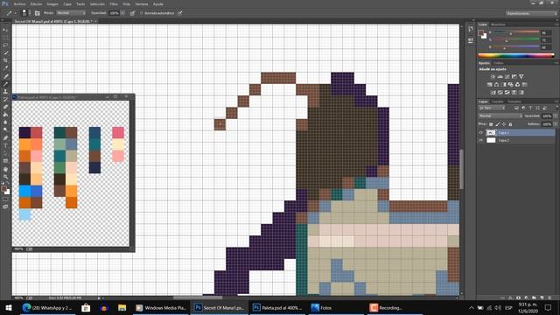This screenshot has width=560, height=315.
Task: Select the Zoom tool
Action: (5, 177)
